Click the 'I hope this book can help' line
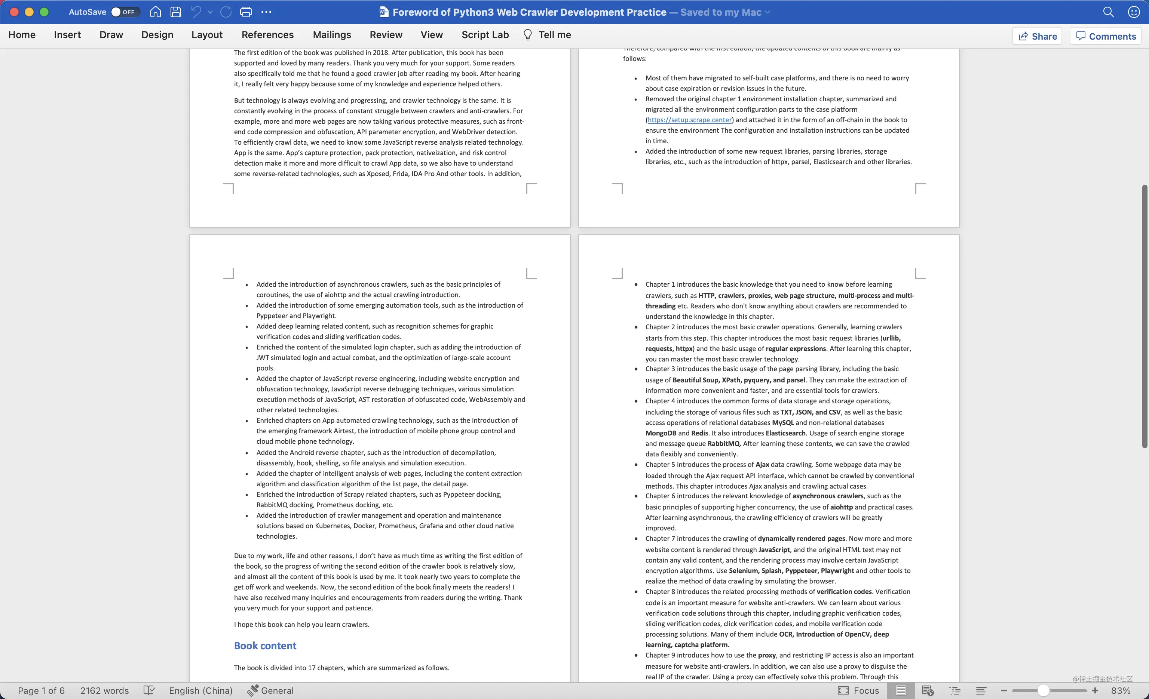Viewport: 1149px width, 699px height. pos(301,625)
